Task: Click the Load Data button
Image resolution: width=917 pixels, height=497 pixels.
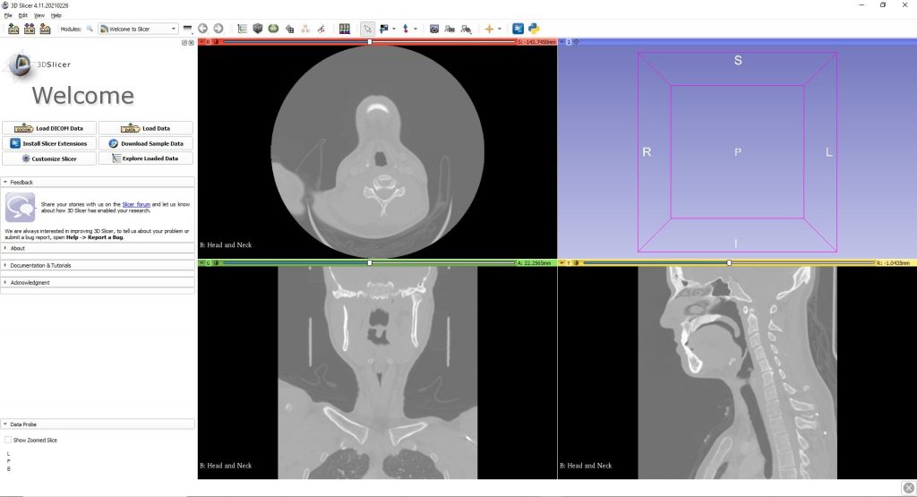Action: coord(146,128)
